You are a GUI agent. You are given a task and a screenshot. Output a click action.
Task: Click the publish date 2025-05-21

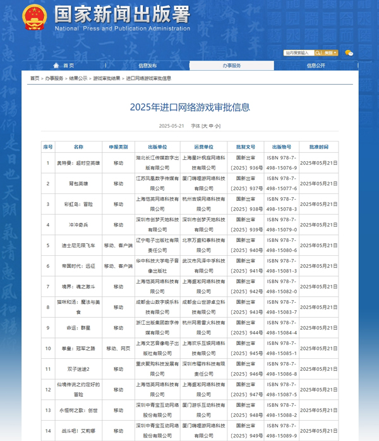point(172,126)
